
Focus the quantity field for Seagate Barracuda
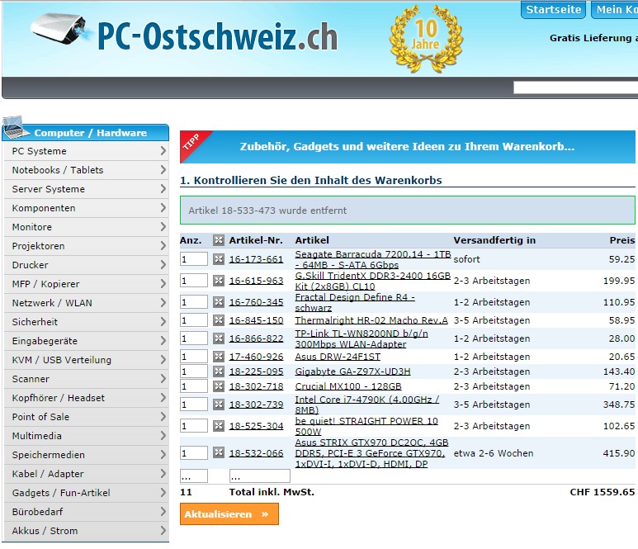click(x=194, y=259)
